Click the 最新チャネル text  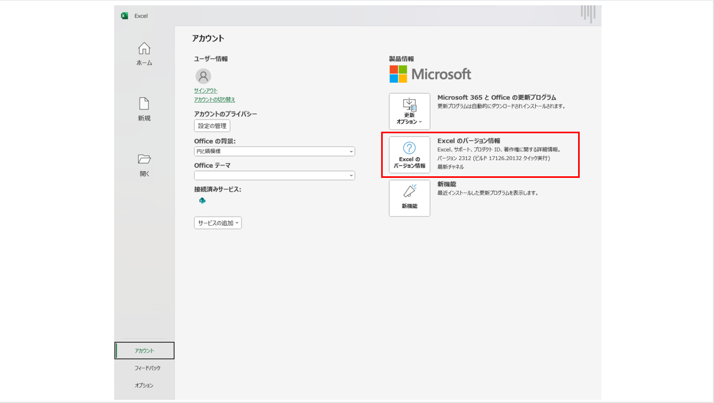point(450,167)
